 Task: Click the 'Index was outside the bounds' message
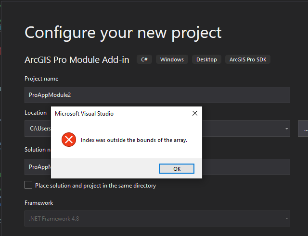[134, 140]
